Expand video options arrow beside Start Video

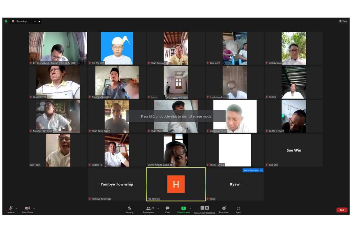click(34, 208)
